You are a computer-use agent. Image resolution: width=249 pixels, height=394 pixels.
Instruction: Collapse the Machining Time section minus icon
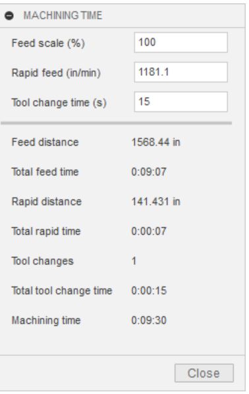[9, 16]
